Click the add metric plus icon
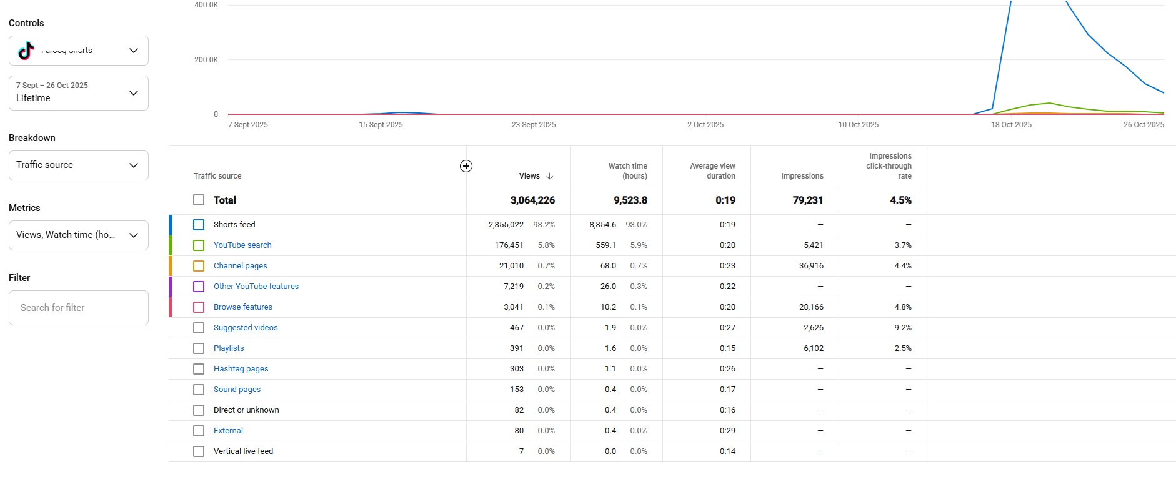Screen dimensions: 1176x482 tap(466, 166)
